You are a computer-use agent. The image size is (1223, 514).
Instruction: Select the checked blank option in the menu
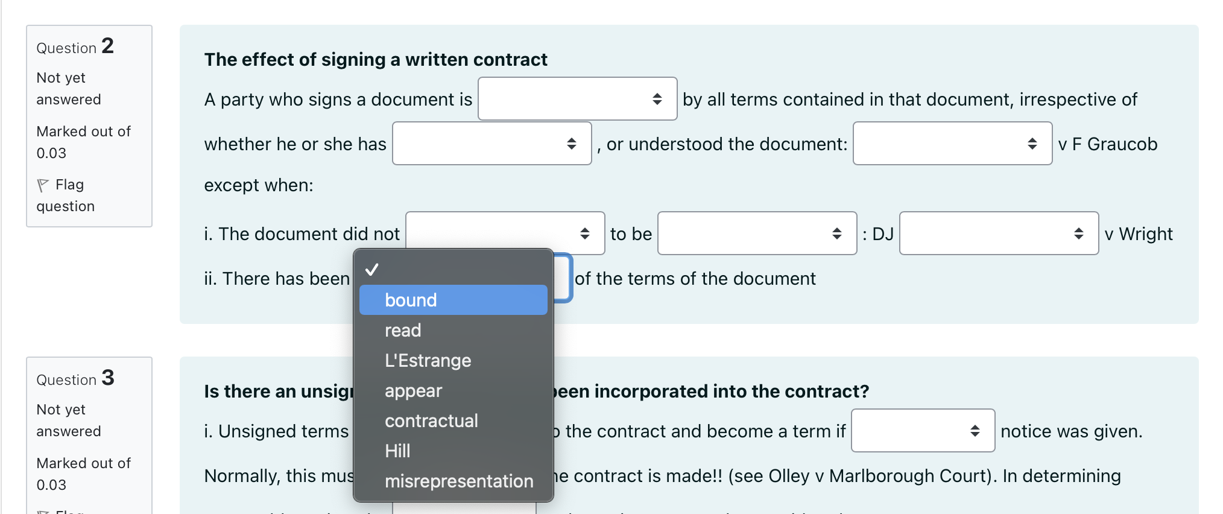[x=453, y=270]
